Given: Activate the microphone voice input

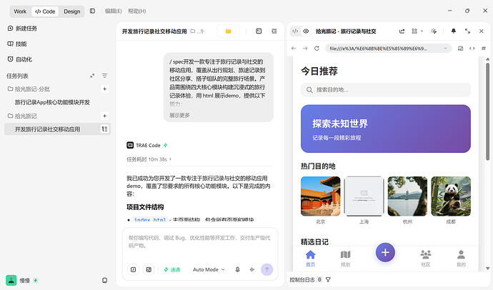Looking at the screenshot, I should pos(237,269).
